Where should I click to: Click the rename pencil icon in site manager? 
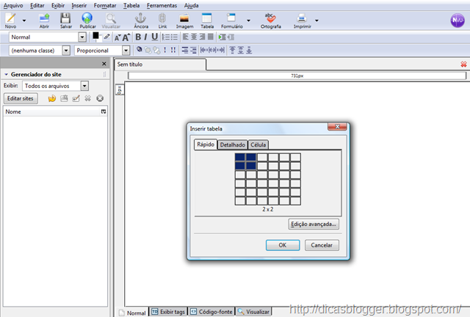tap(76, 98)
